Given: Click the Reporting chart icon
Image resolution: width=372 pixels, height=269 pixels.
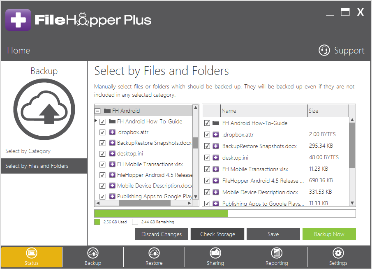Looking at the screenshot, I should tap(277, 253).
